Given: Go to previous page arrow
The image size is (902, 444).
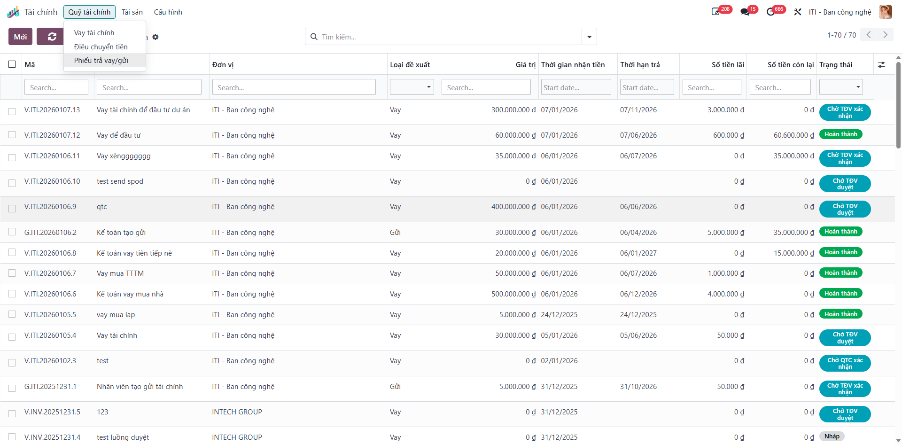Looking at the screenshot, I should point(869,35).
